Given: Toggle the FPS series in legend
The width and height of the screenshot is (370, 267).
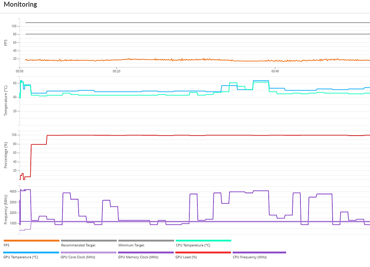Looking at the screenshot, I should click(31, 240).
